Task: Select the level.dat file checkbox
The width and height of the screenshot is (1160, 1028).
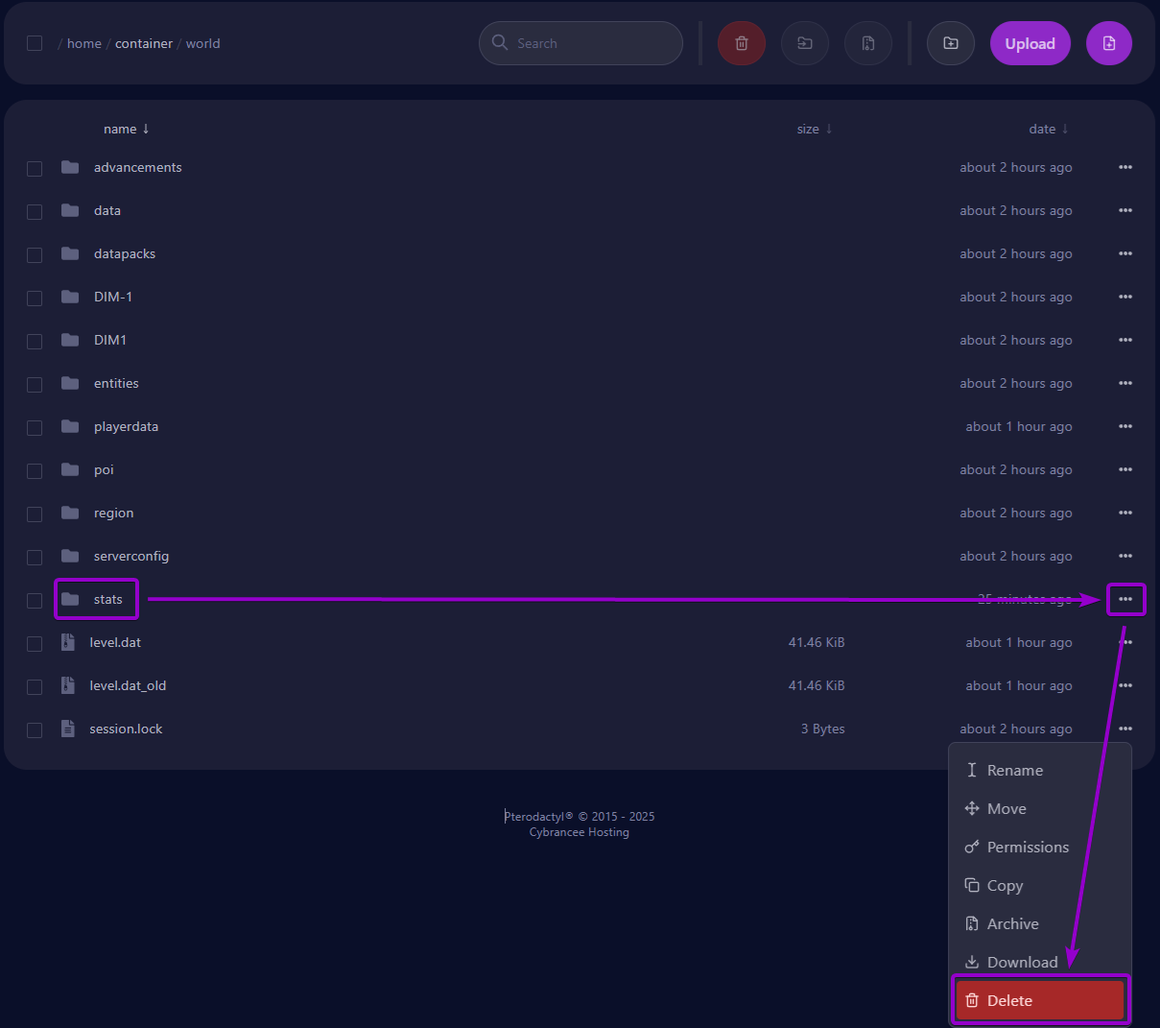Action: [35, 643]
